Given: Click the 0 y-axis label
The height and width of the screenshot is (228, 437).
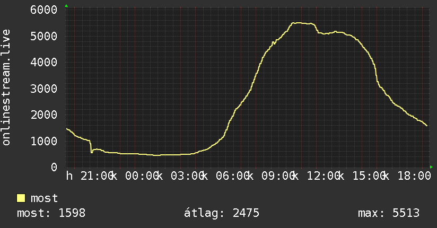Looking at the screenshot, I should 54,167.
